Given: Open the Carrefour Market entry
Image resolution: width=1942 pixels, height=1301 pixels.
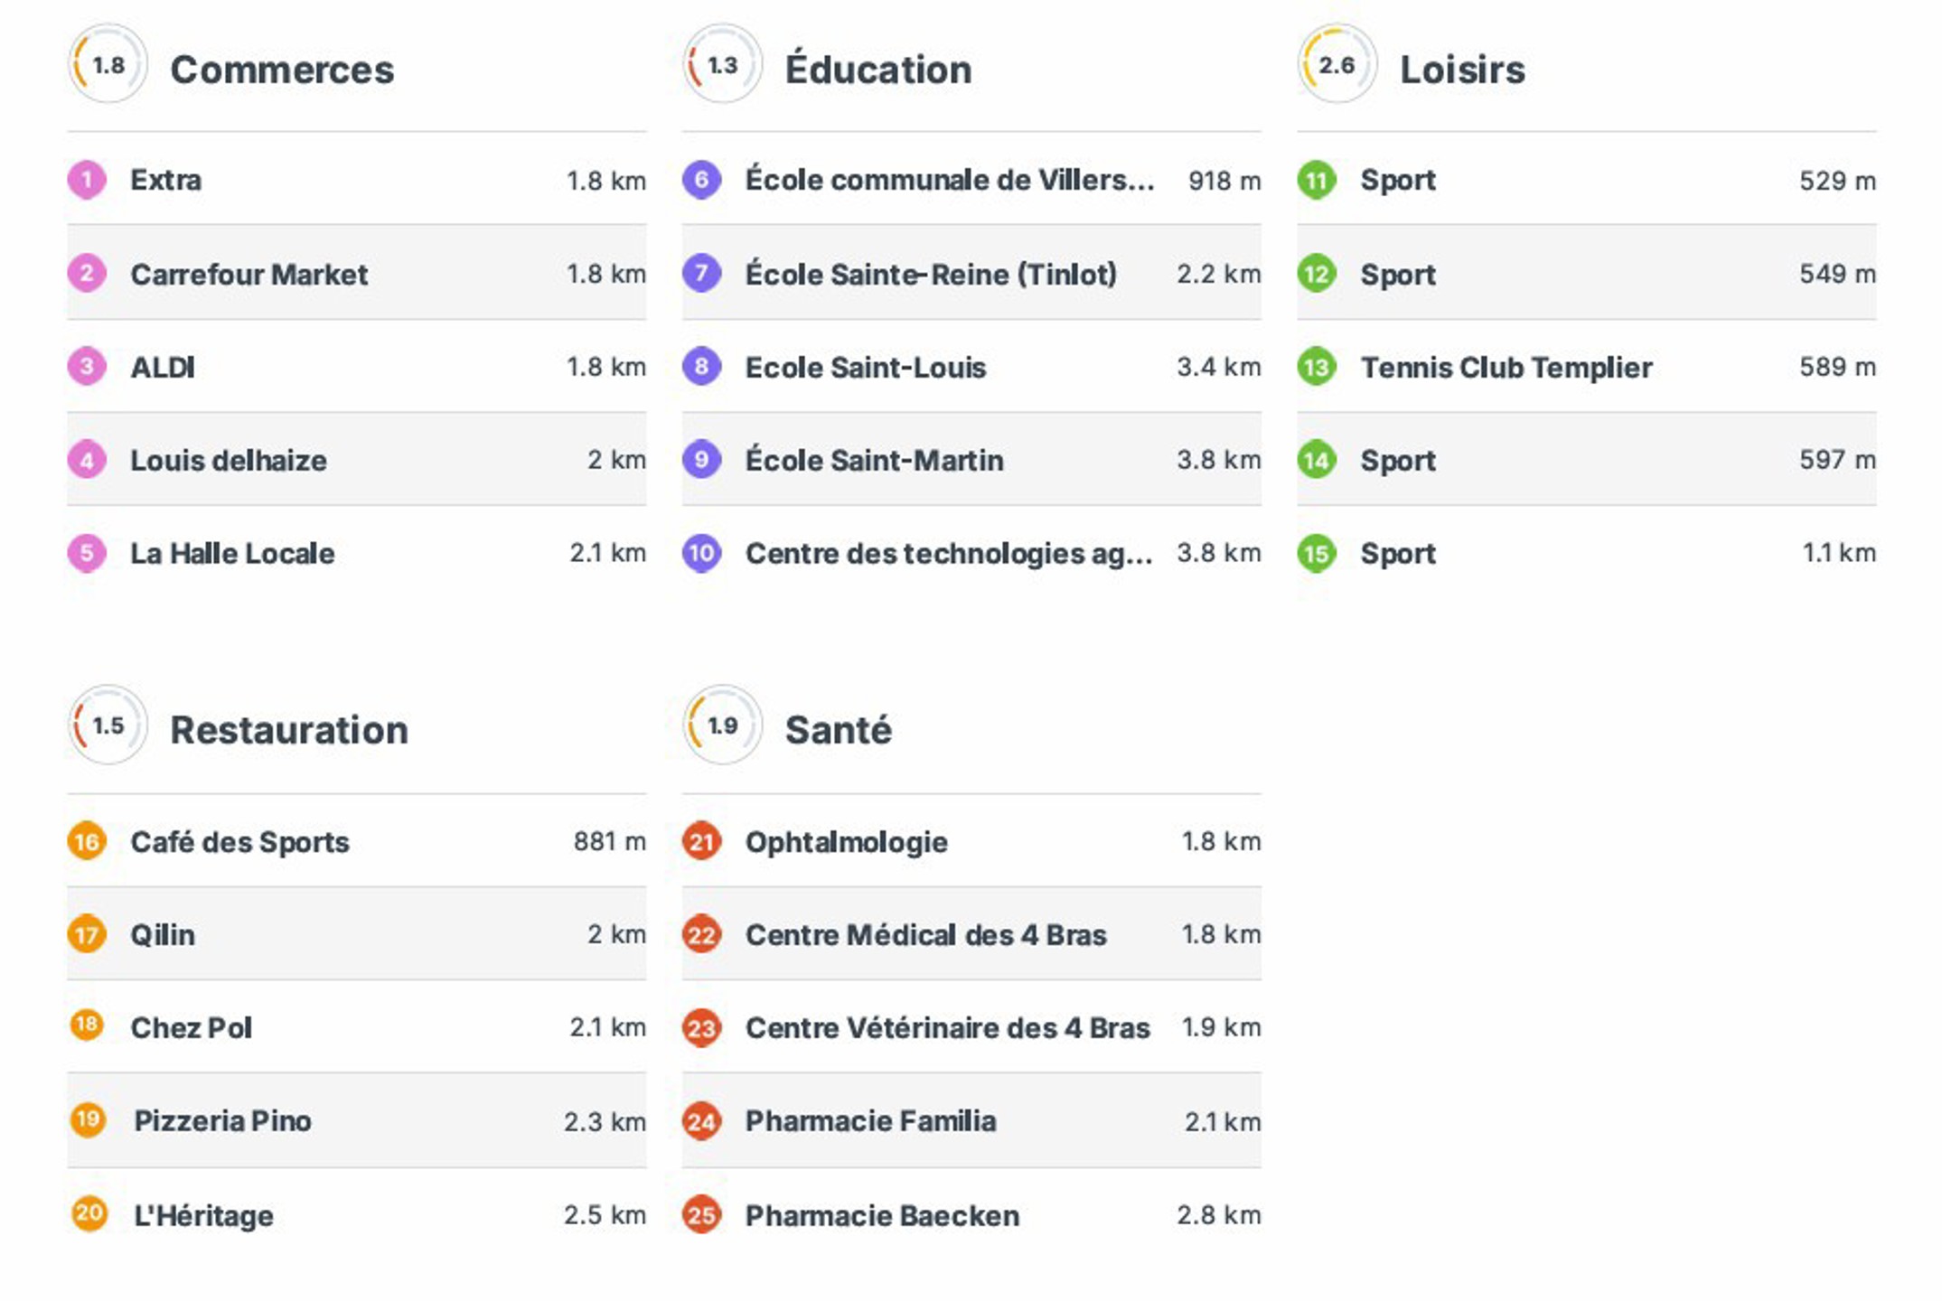Looking at the screenshot, I should pos(249,274).
